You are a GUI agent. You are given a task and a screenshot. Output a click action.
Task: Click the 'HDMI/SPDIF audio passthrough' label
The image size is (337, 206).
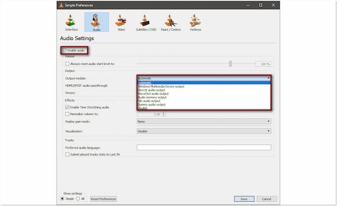click(x=86, y=86)
